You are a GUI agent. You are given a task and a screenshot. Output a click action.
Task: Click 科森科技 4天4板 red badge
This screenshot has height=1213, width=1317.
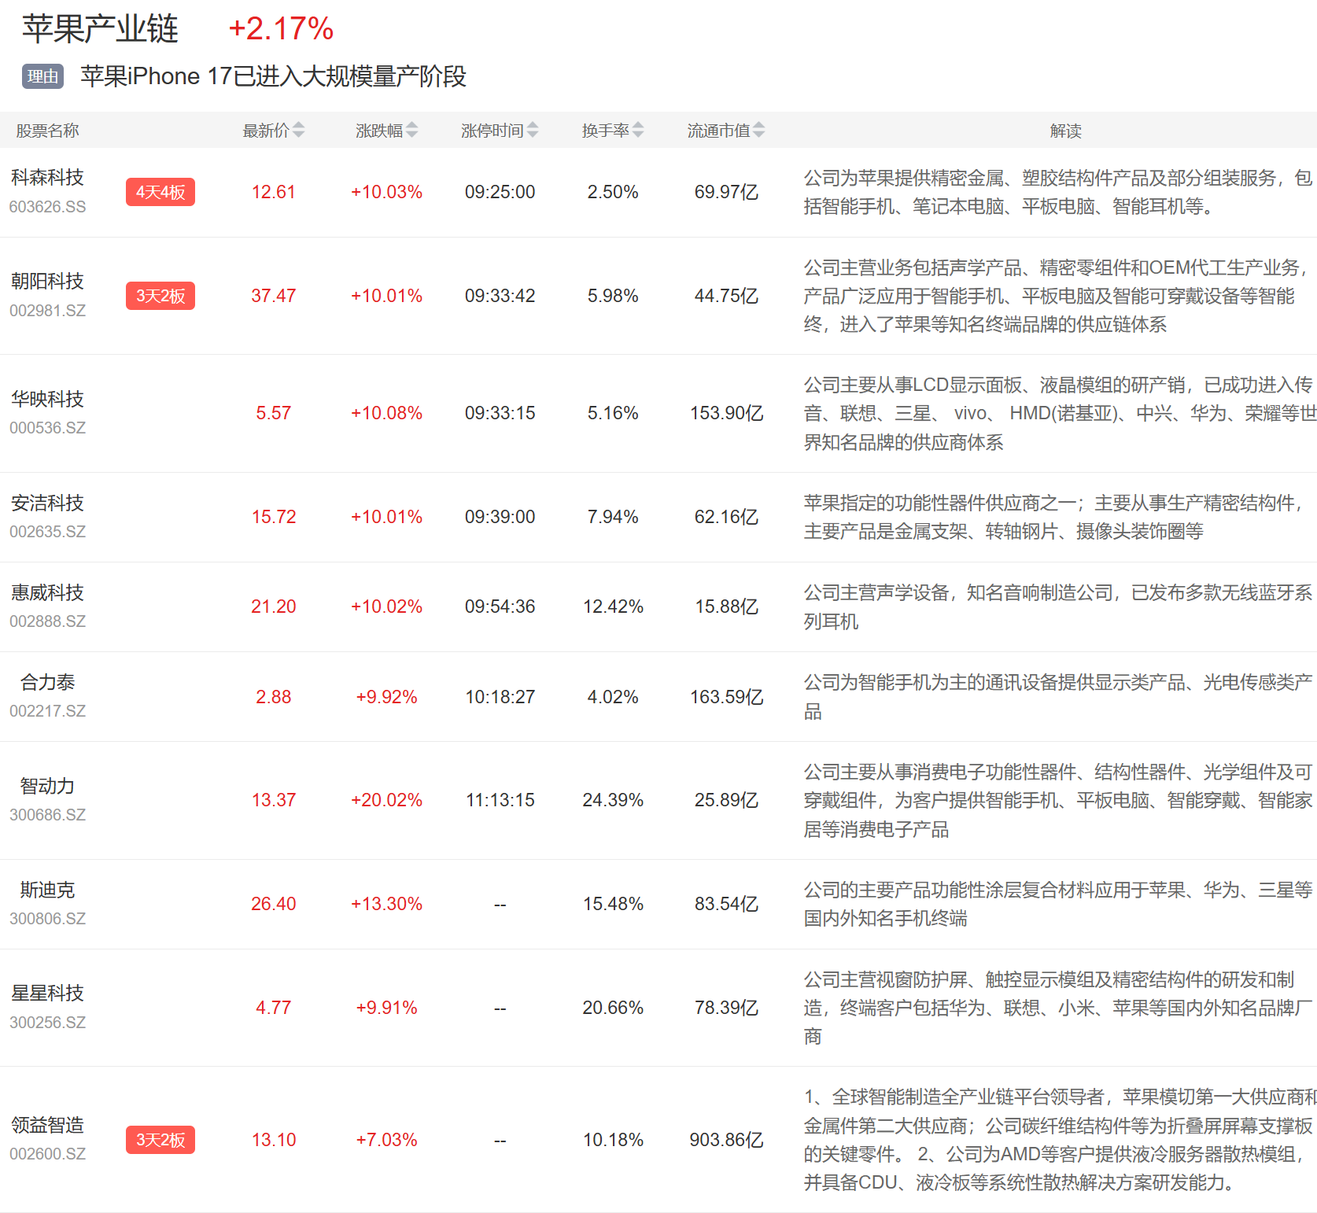coord(160,192)
